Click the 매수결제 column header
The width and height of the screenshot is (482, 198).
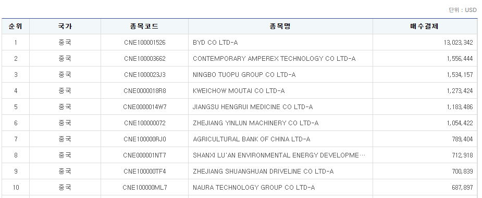pos(425,27)
